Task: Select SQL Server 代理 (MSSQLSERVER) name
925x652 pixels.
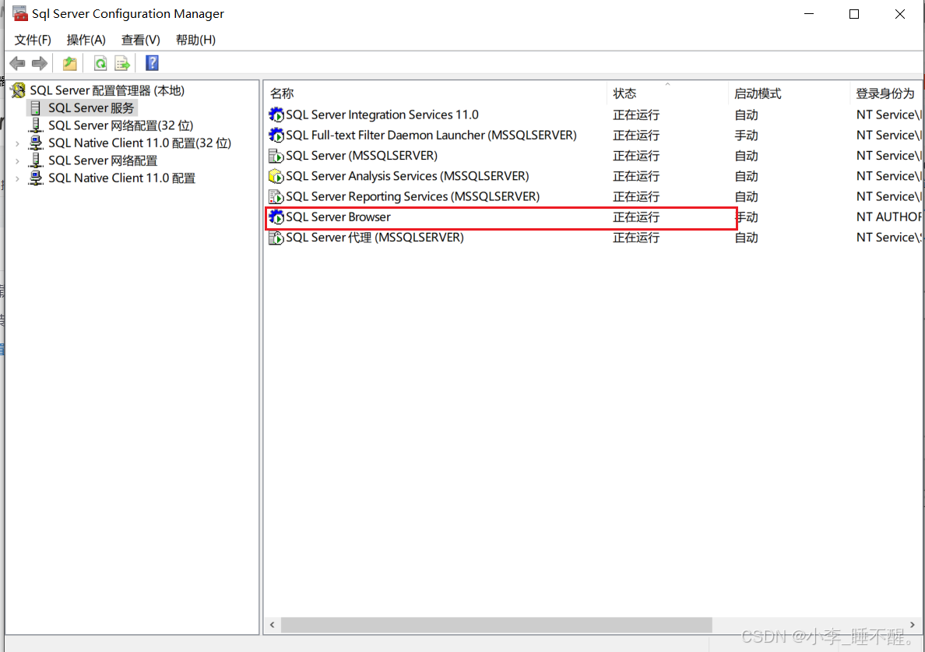Action: click(375, 238)
